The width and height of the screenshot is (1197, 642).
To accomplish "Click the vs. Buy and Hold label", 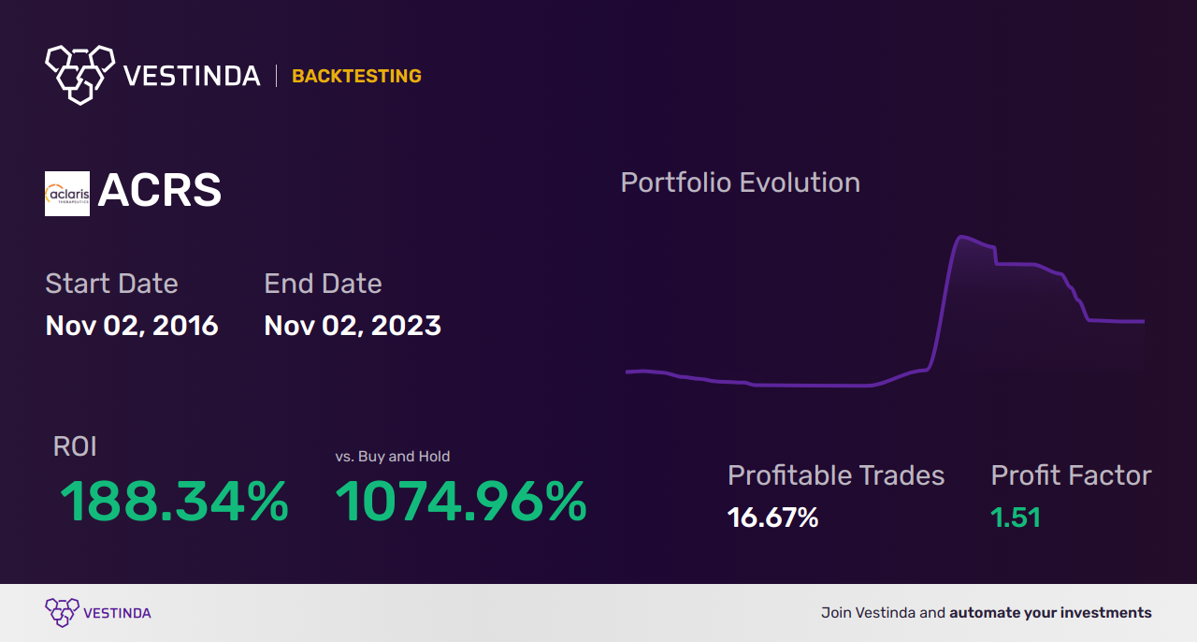I will point(393,457).
